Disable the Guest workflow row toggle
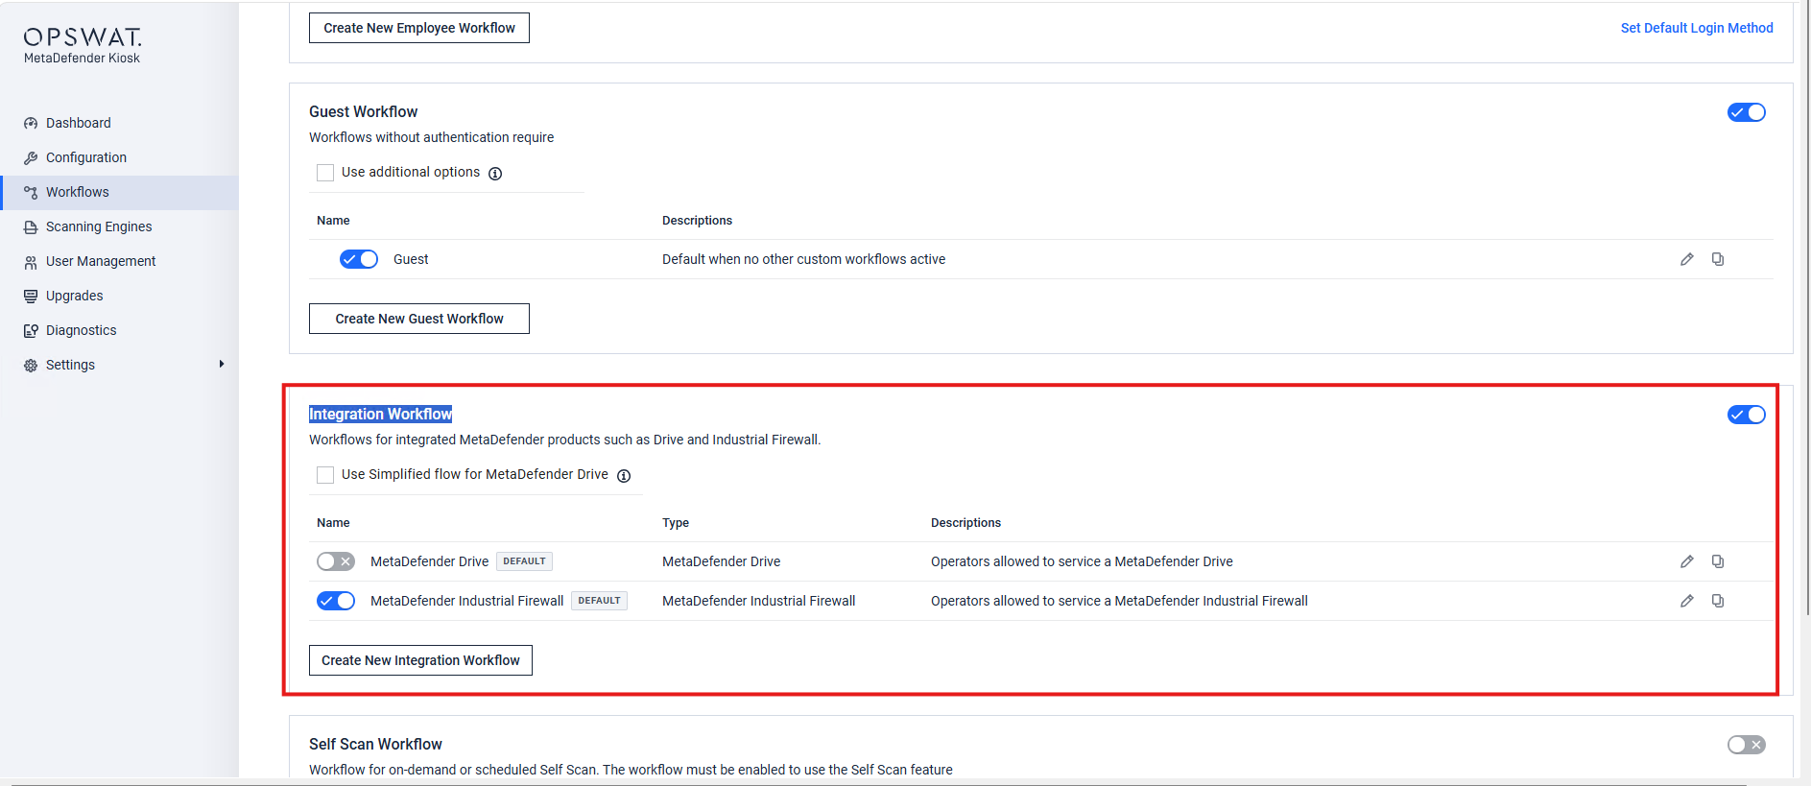Screen dimensions: 1811x786 (359, 259)
